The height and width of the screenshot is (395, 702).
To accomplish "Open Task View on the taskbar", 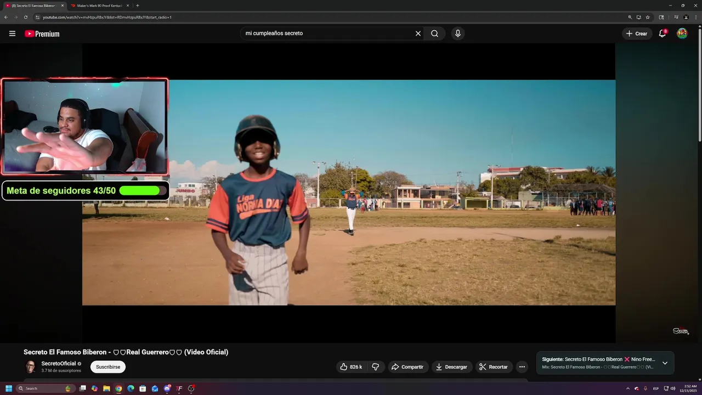I will pos(83,388).
